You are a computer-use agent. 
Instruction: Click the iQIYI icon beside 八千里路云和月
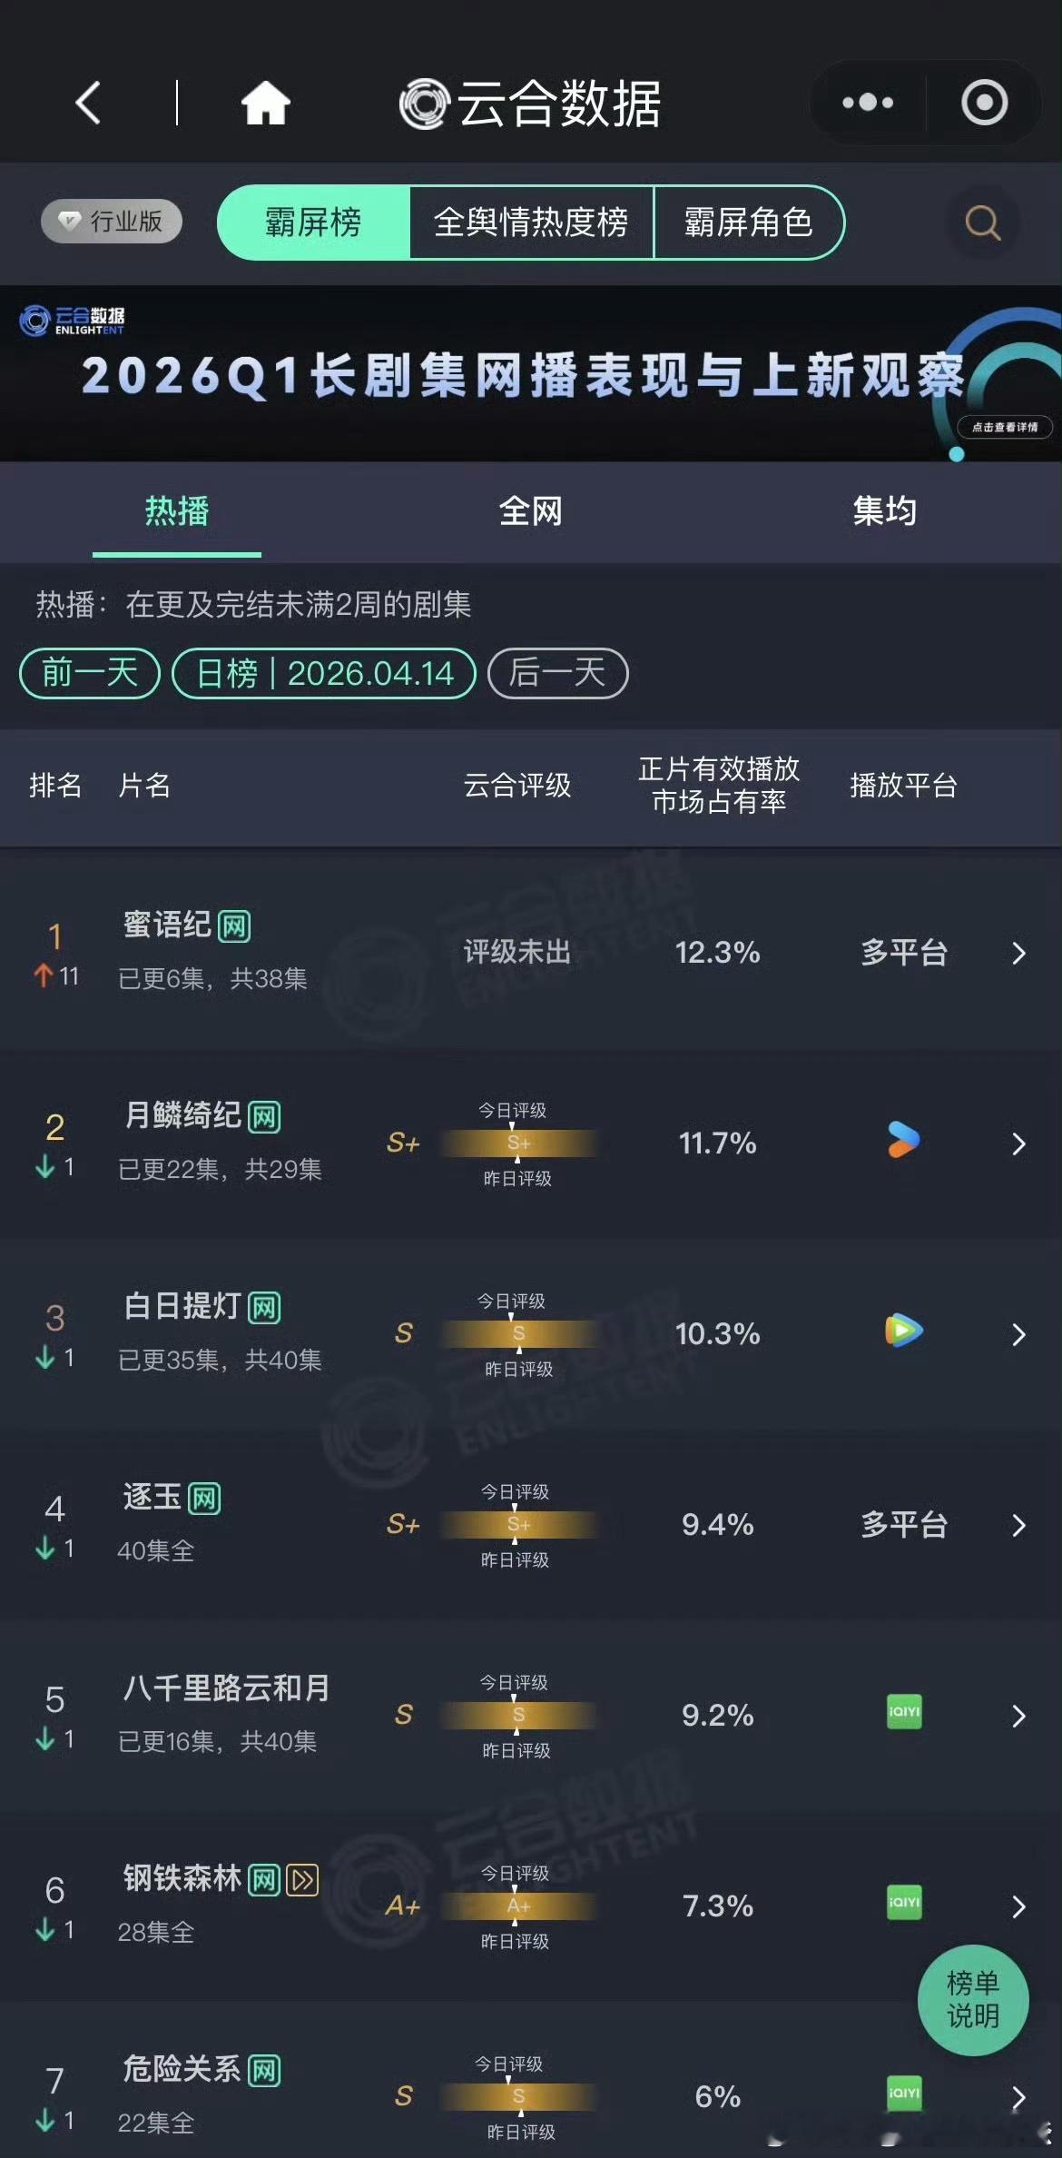coord(903,1713)
